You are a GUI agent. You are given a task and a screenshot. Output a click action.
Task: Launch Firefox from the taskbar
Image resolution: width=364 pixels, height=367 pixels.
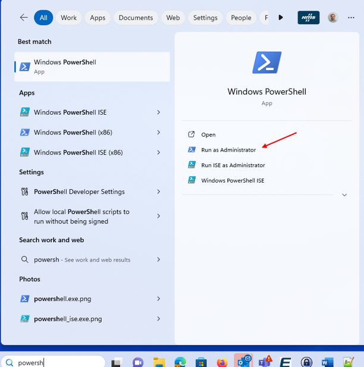pos(222,362)
